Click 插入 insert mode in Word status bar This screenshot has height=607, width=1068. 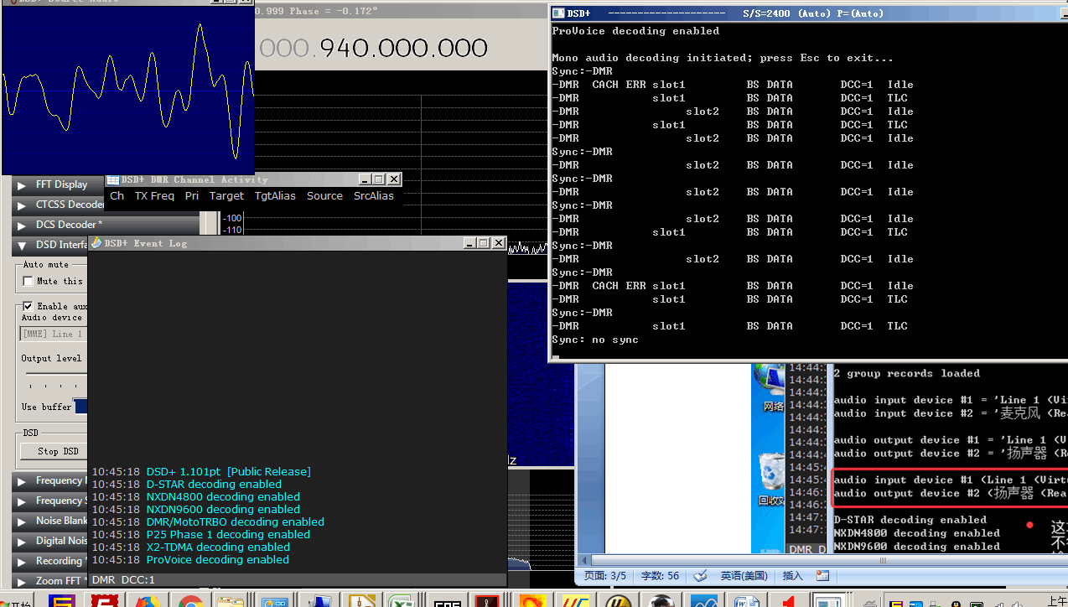[x=792, y=576]
